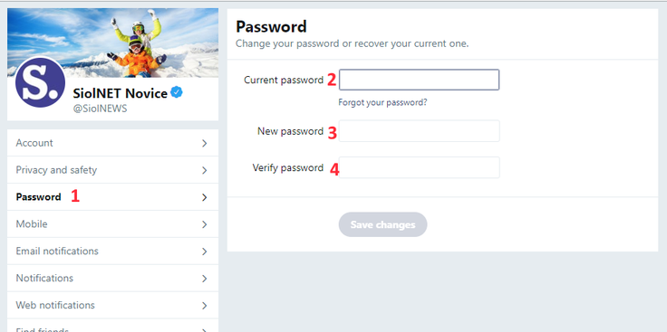Open the Privacy and safety settings
This screenshot has width=667, height=332.
(112, 170)
